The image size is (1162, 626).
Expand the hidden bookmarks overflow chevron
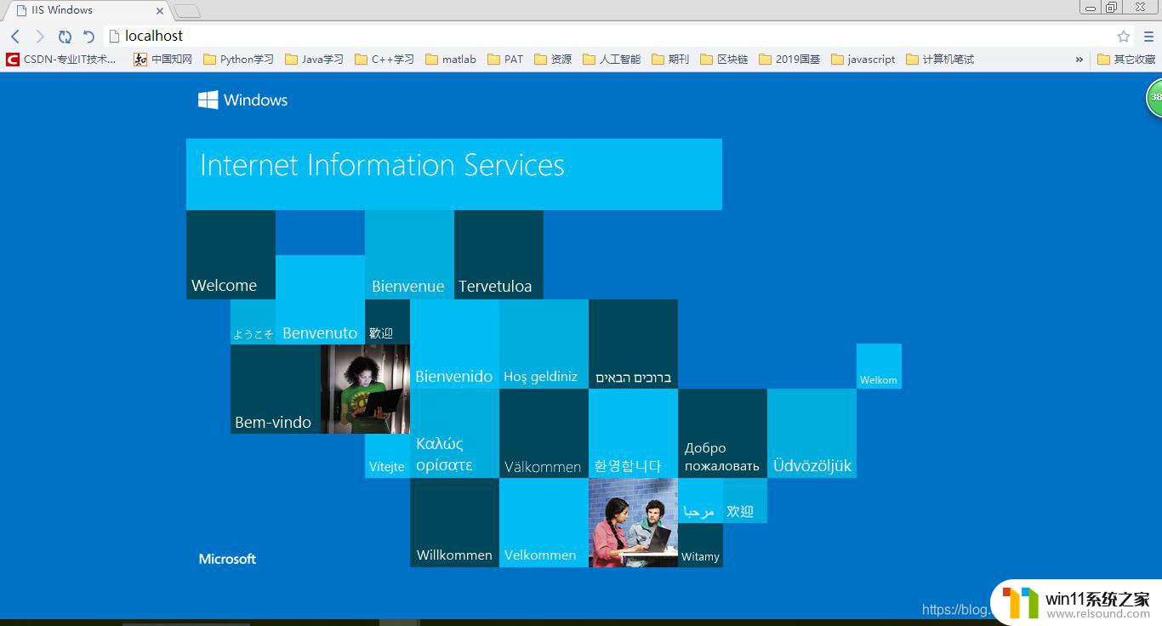(1079, 60)
